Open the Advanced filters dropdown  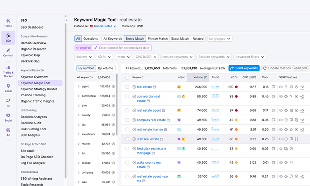(250, 57)
